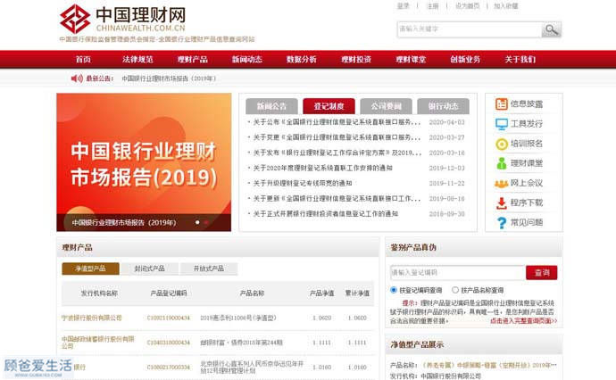The image size is (616, 380).
Task: Open 理财投资 navigation item
Action: pos(356,59)
